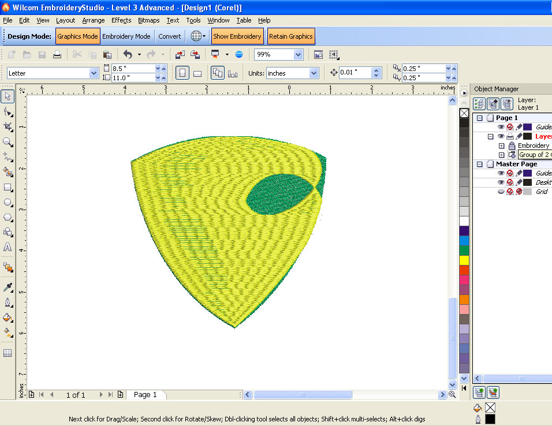Open the Effects menu

point(121,20)
